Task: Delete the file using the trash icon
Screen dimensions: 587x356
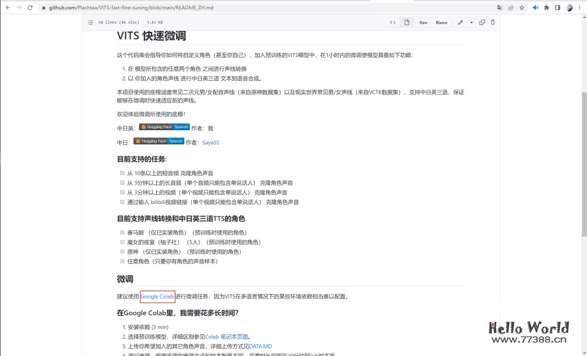Action: pos(492,22)
